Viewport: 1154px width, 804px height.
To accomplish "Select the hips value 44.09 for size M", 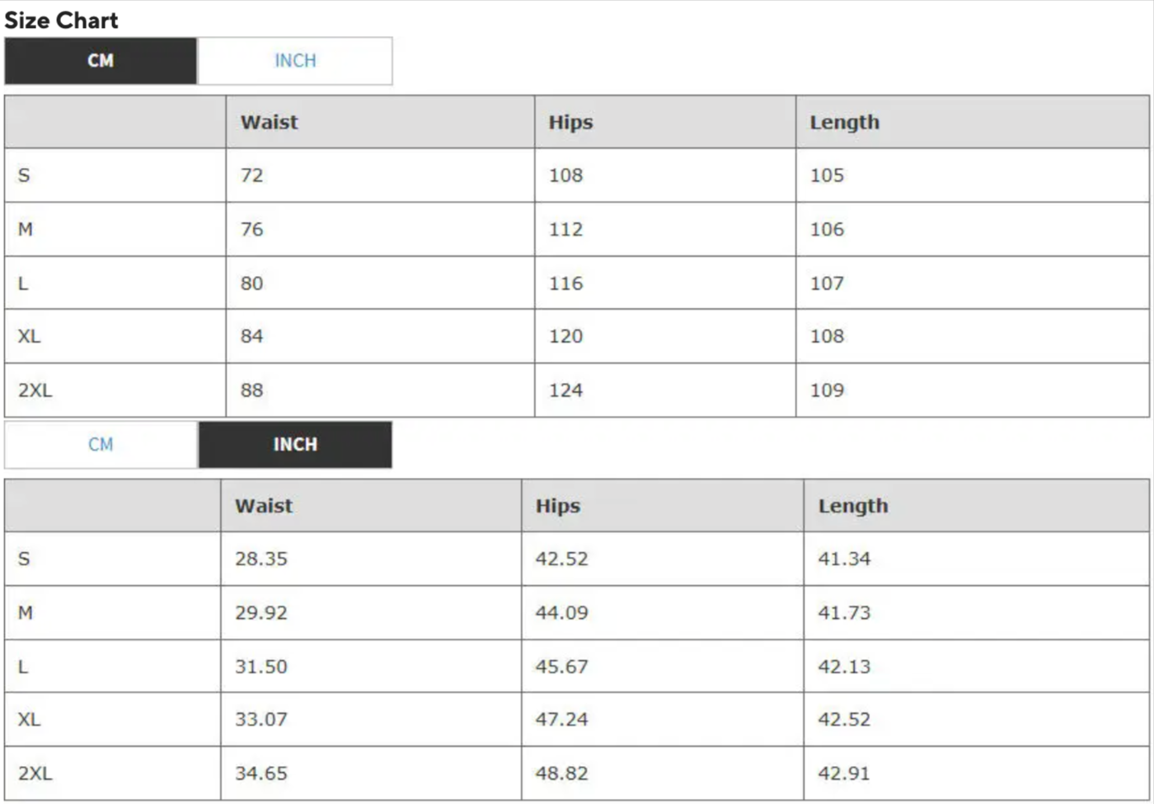I will (562, 613).
